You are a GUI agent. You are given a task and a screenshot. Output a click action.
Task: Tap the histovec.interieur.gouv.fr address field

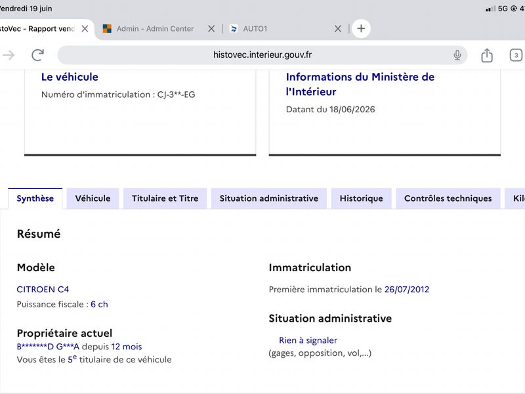(x=262, y=55)
